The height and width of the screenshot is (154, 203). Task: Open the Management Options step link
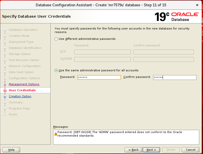click(x=24, y=84)
